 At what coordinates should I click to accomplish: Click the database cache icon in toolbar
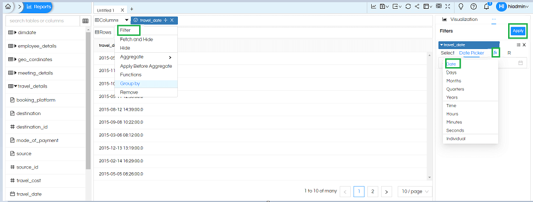coord(439,6)
